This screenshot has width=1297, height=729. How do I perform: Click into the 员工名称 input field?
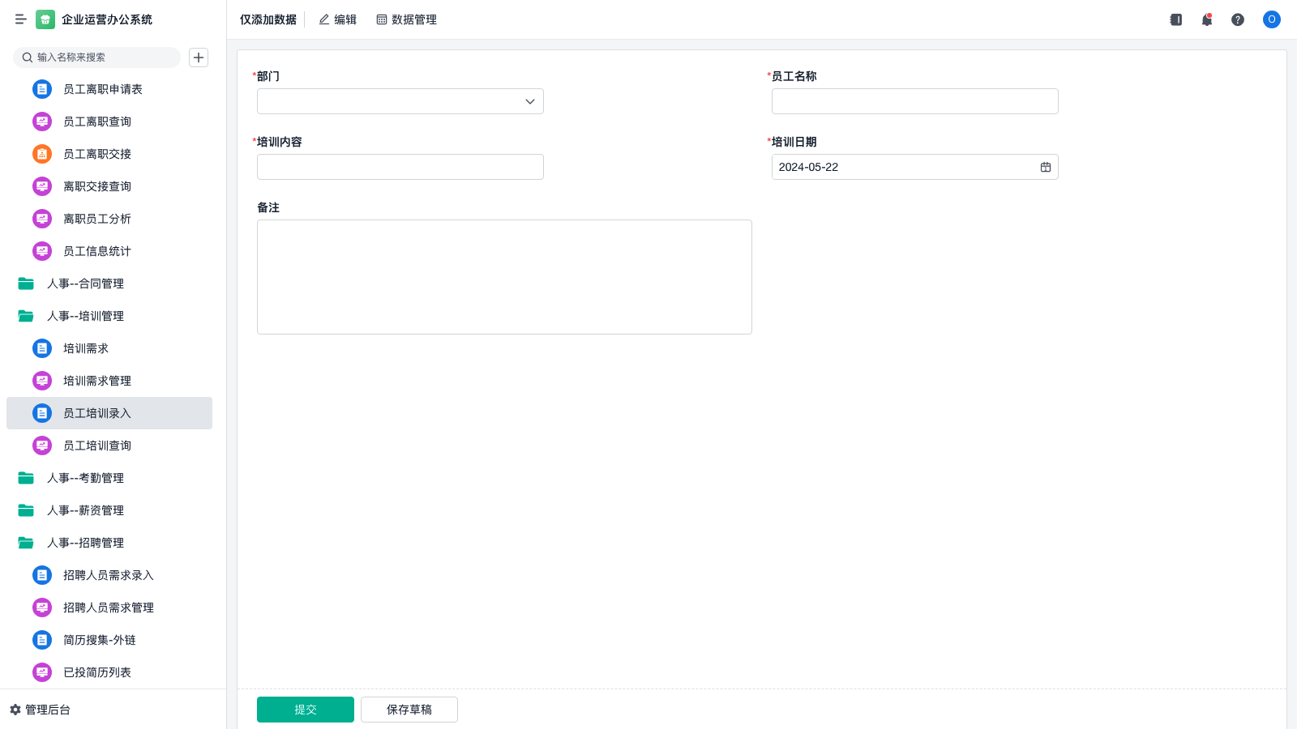tap(914, 101)
